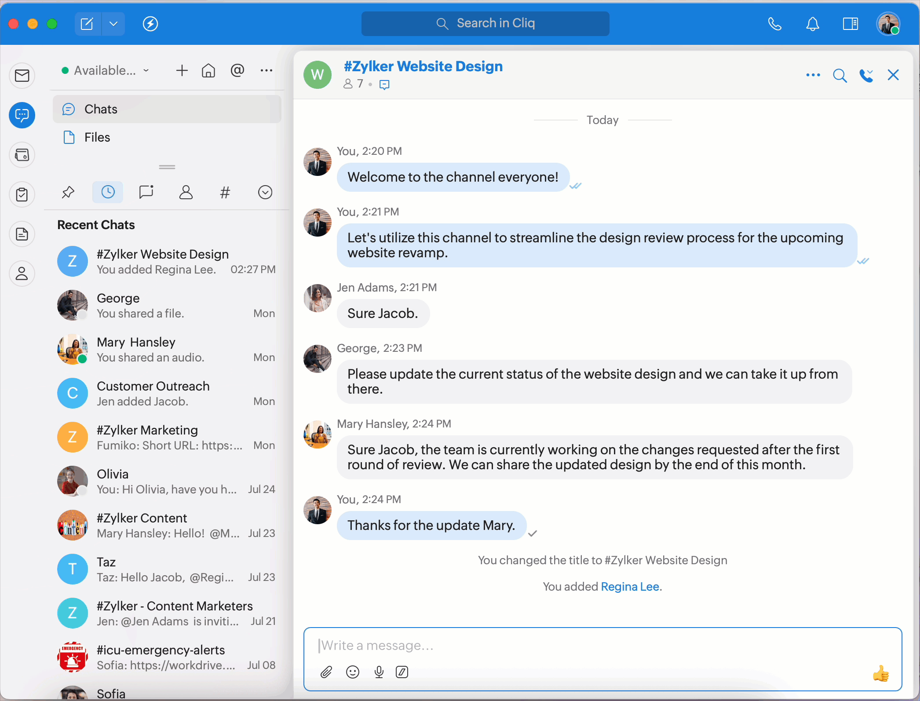Click the #Zylker Website Design channel title
The width and height of the screenshot is (920, 701).
click(x=423, y=66)
